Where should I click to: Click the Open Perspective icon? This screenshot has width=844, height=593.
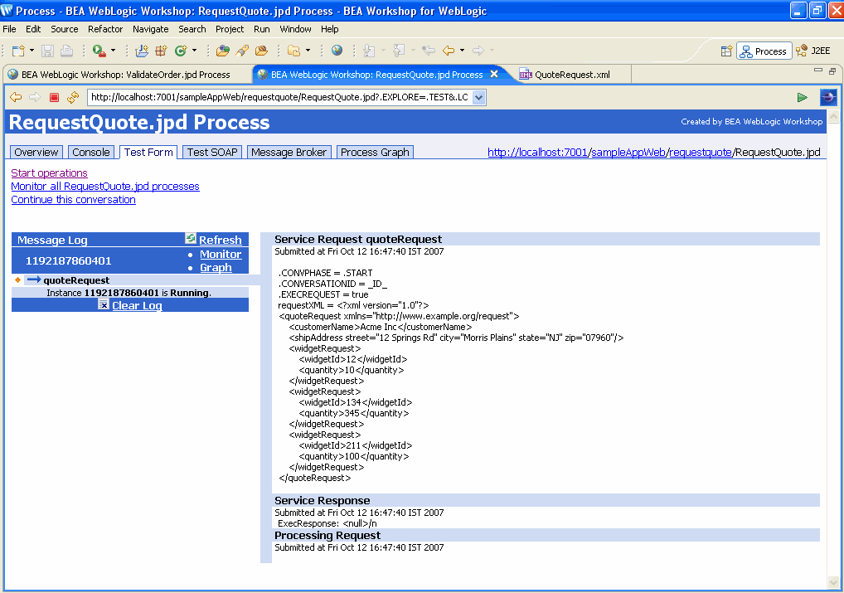pos(726,51)
